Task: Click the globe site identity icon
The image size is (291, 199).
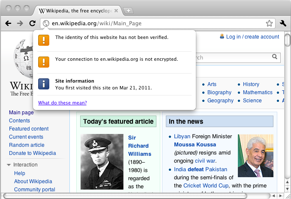Action: pyautogui.click(x=45, y=24)
